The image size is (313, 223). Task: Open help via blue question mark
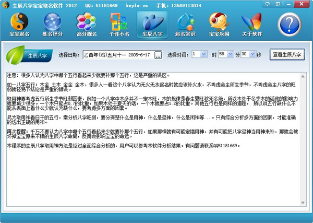pyautogui.click(x=290, y=25)
